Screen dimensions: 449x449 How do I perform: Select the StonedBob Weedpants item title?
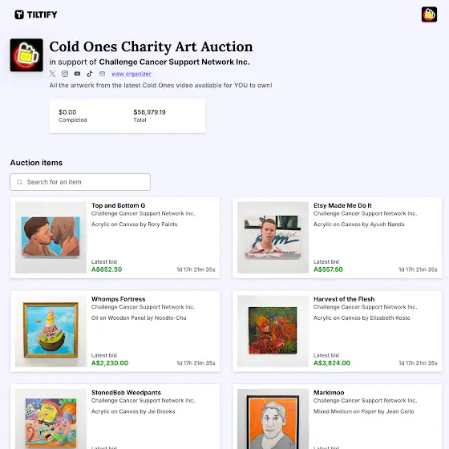(127, 393)
